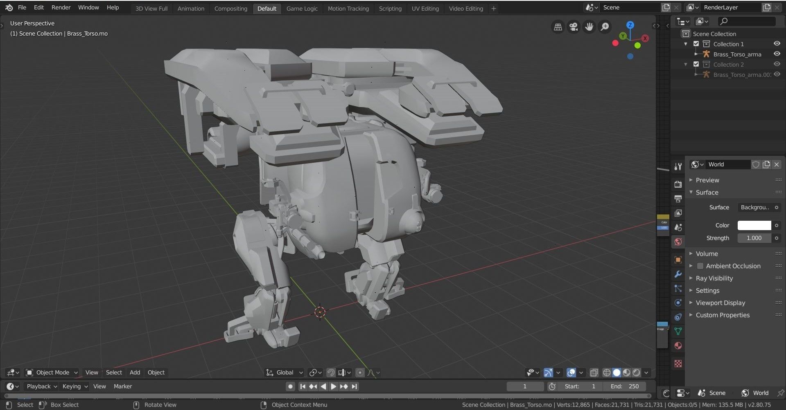Click the zoom magnifier icon in viewport

tap(605, 27)
